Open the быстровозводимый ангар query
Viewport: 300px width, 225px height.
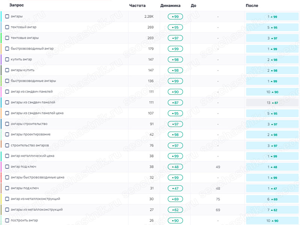(x=32, y=49)
